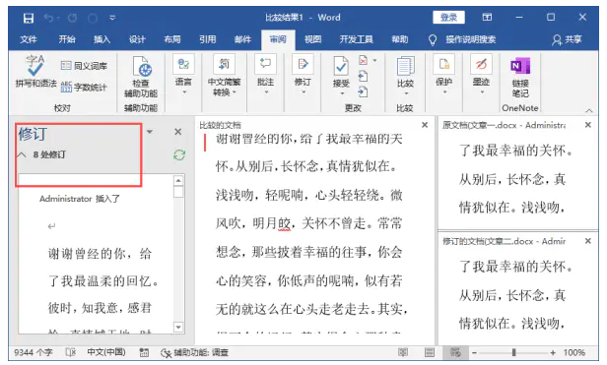607x365 pixels.
Task: Open 链接笔记 OneNote linked notes
Action: click(x=520, y=78)
